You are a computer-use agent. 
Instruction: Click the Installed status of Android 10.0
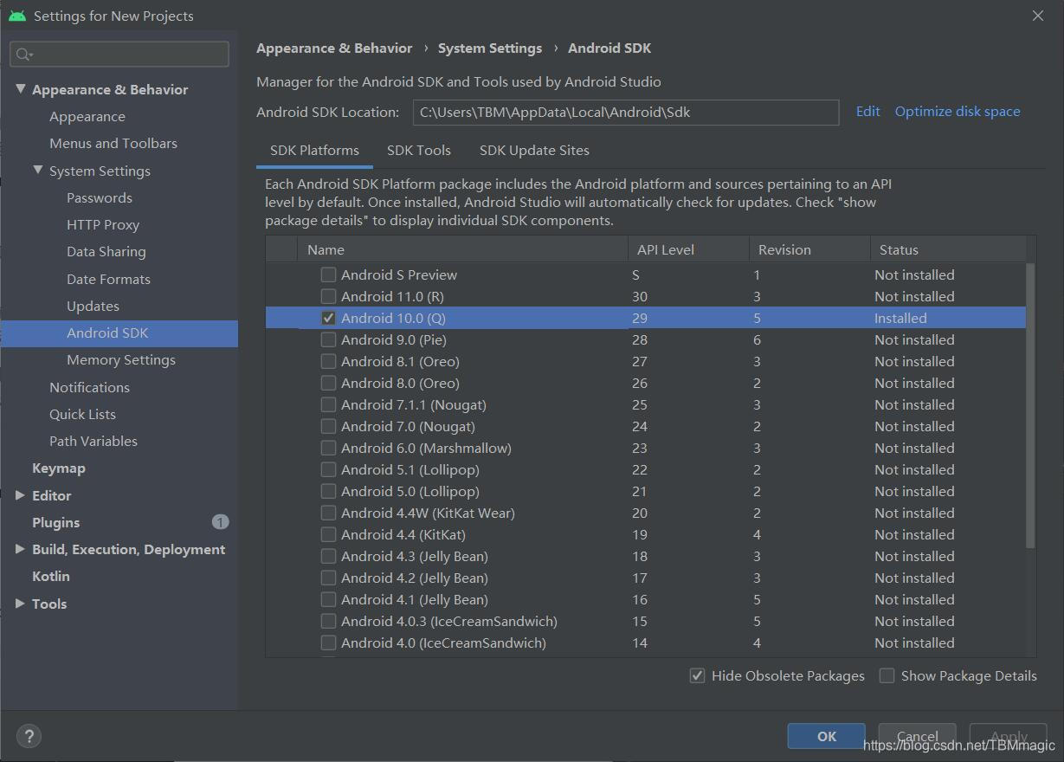click(900, 318)
